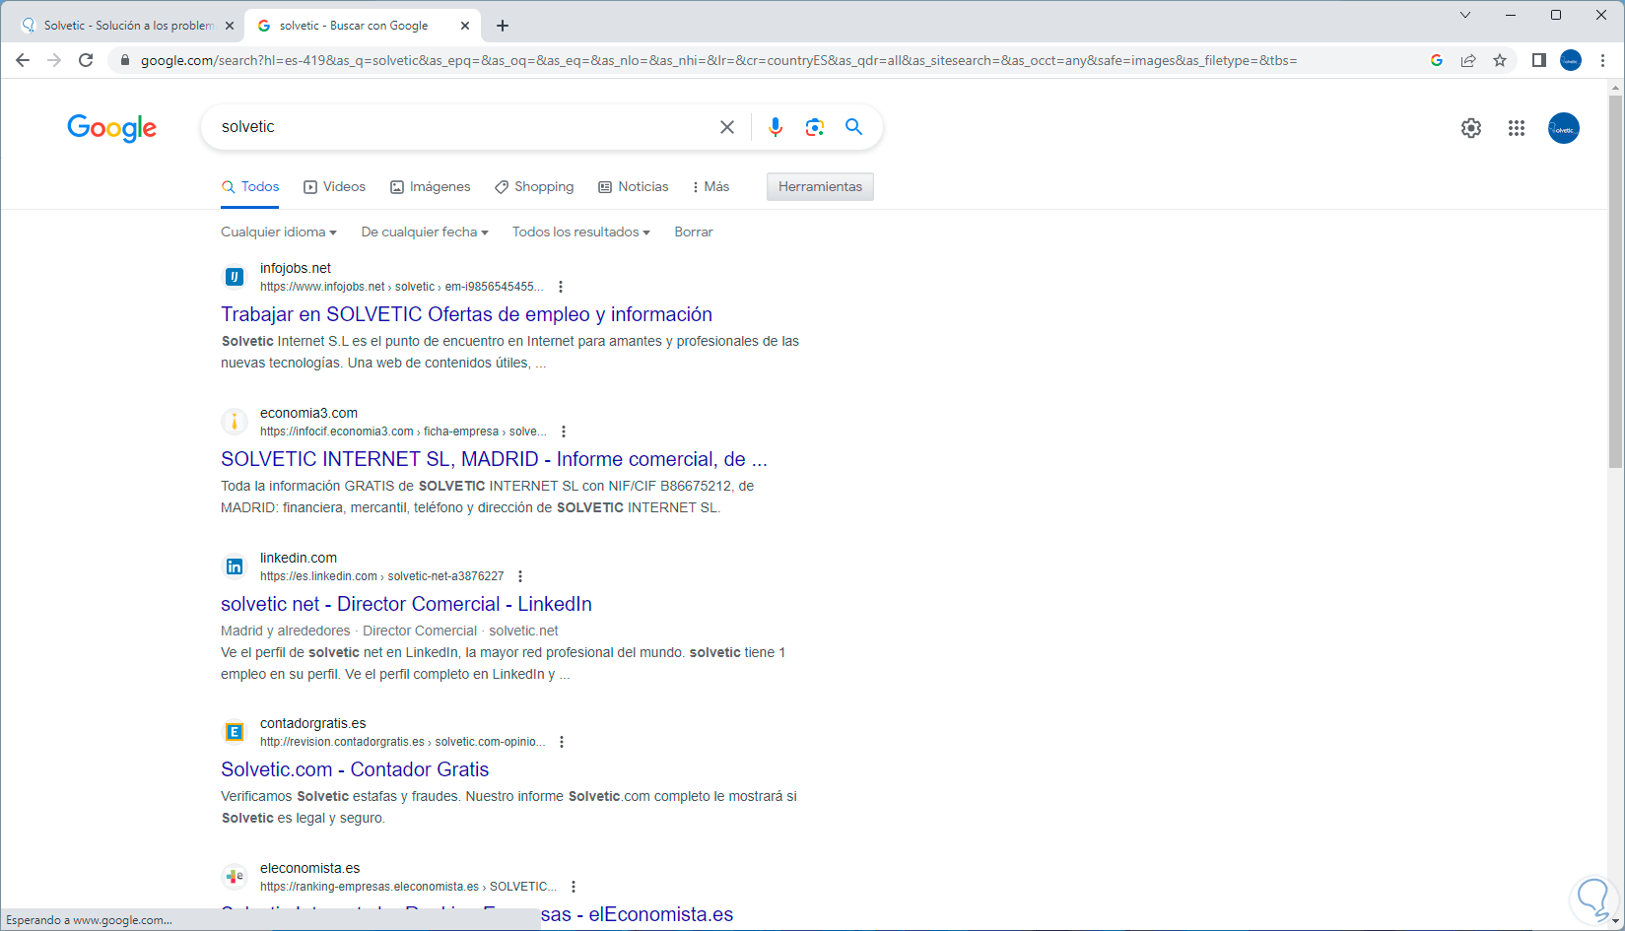Share this page via the share icon
The image size is (1625, 931).
[x=1468, y=60]
